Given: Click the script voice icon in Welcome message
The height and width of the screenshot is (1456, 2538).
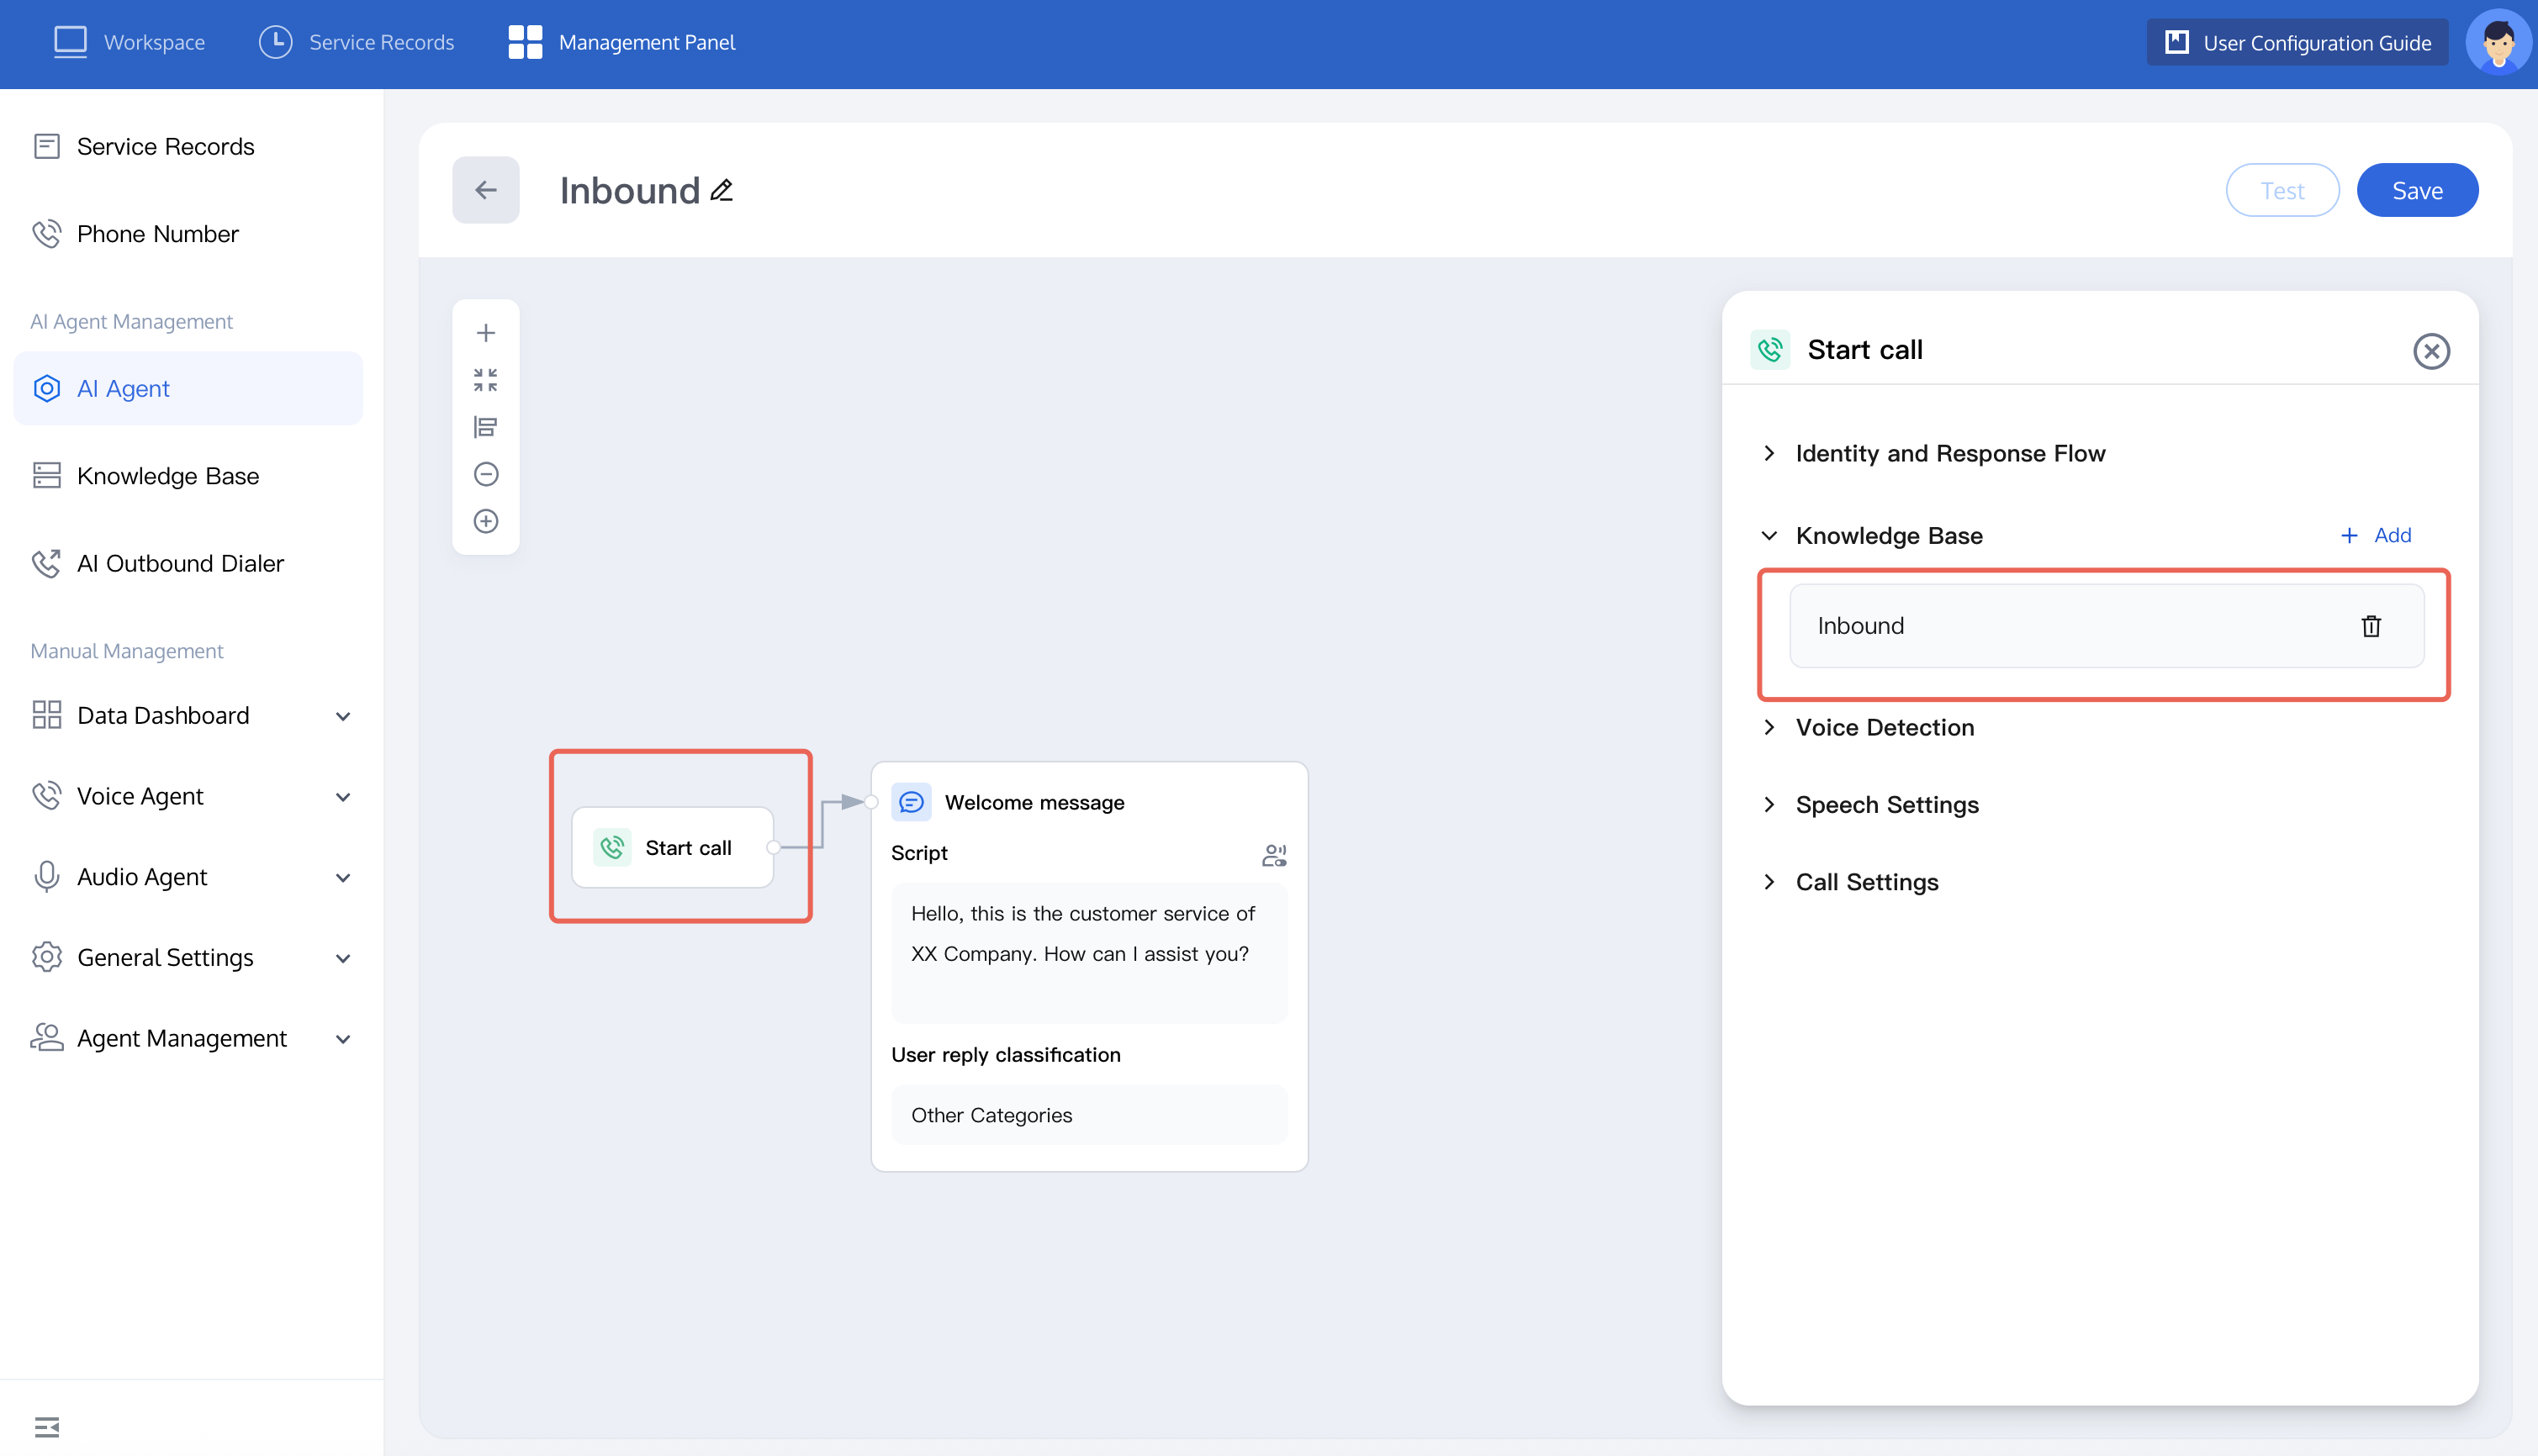Looking at the screenshot, I should (x=1273, y=855).
